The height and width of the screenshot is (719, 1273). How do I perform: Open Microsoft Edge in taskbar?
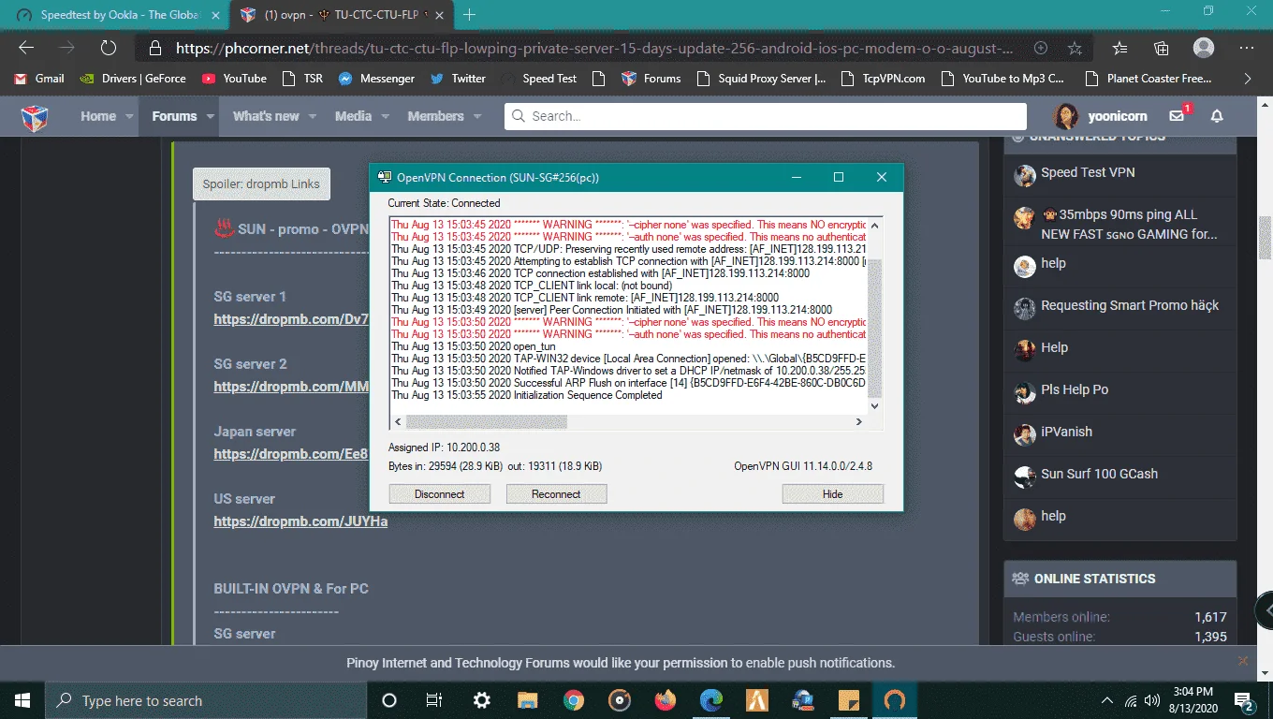[711, 700]
